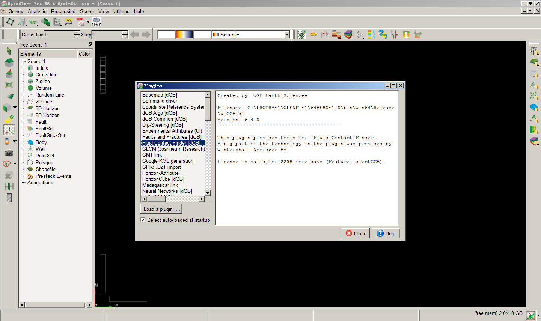This screenshot has width=541, height=321.
Task: Open the attribute set editor calculator icon
Action: (x=22, y=22)
